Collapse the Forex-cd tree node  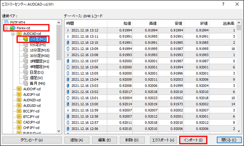point(6,28)
